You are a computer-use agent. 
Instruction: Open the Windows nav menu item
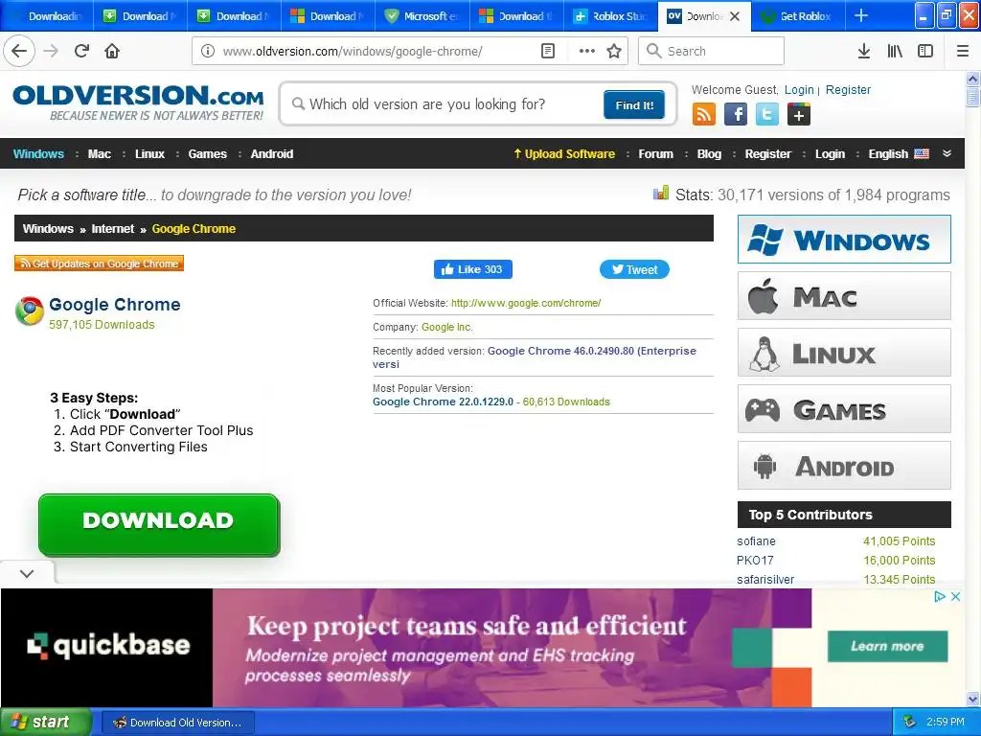pos(38,154)
